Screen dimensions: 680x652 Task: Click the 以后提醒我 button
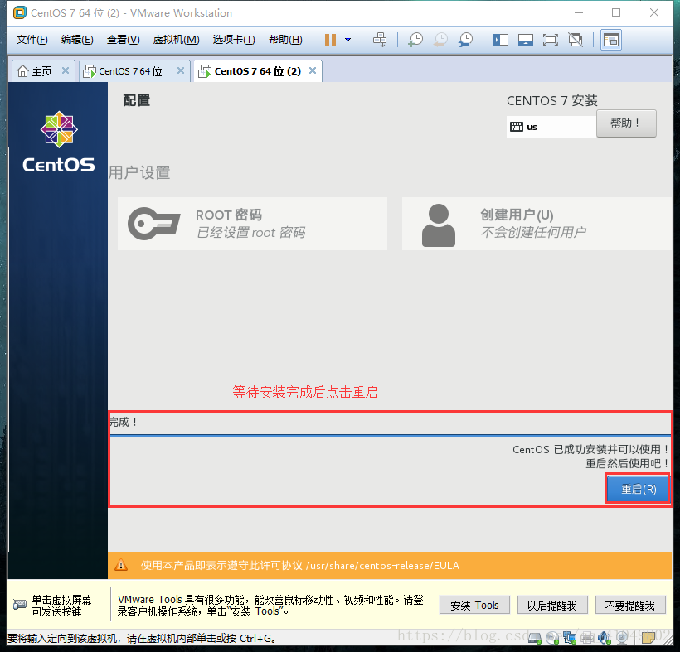[552, 606]
